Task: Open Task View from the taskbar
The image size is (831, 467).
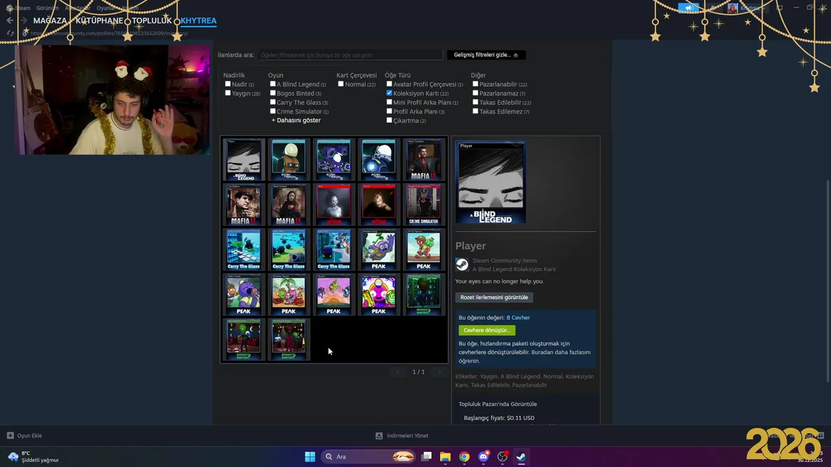Action: click(x=427, y=457)
